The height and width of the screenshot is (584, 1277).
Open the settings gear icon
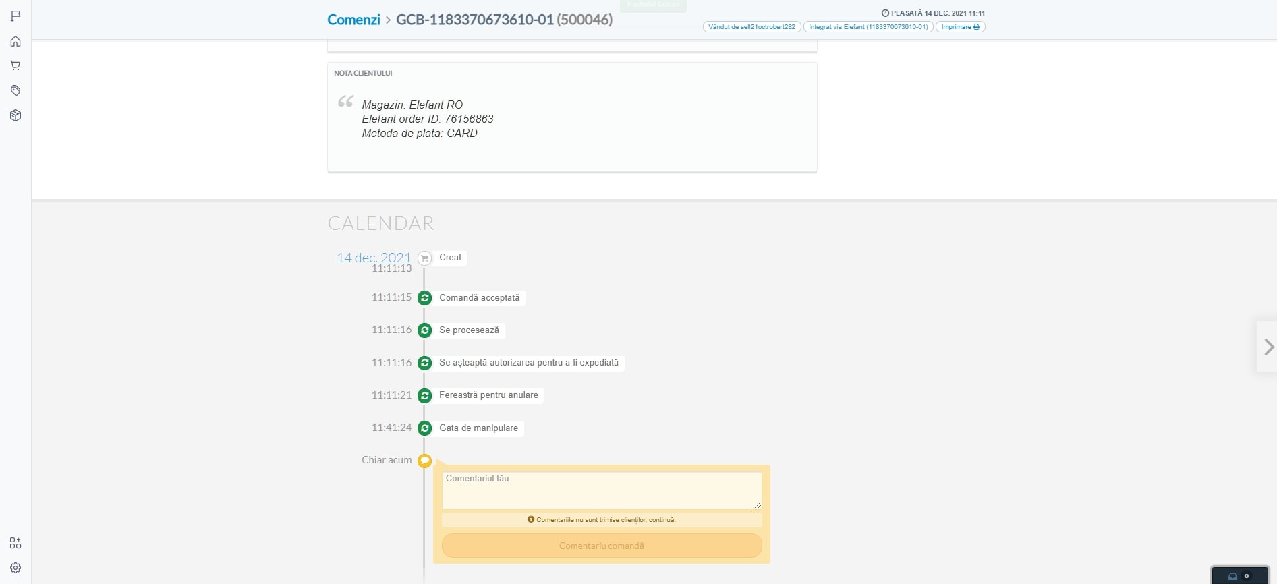(16, 568)
